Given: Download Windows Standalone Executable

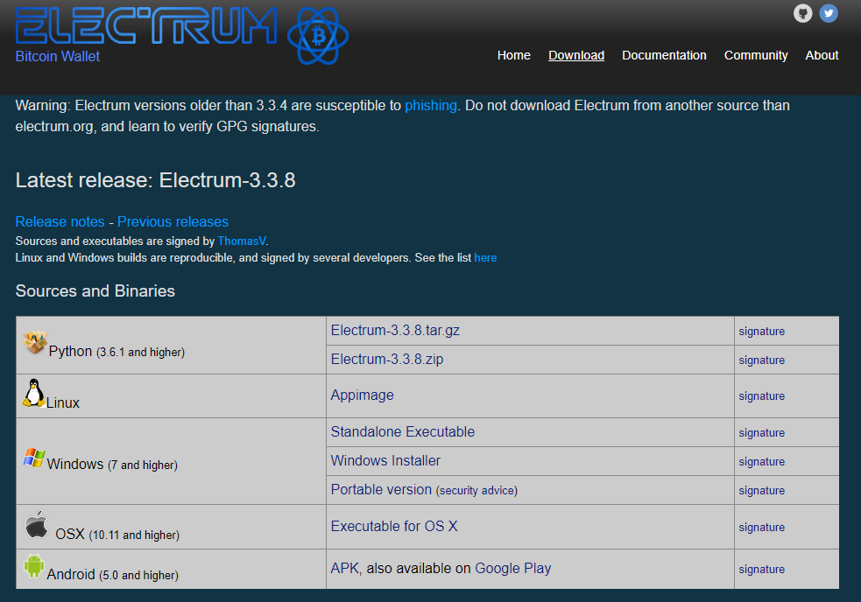Looking at the screenshot, I should (x=403, y=432).
